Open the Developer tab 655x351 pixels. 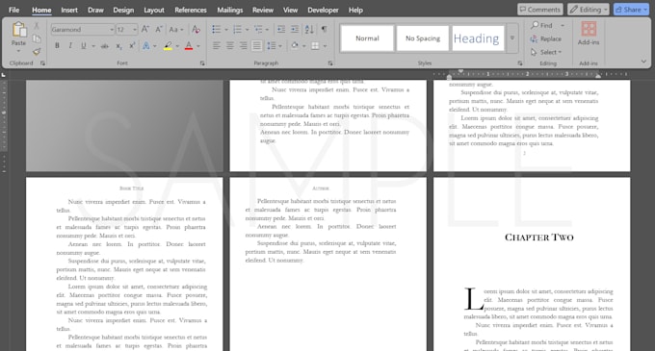pos(323,10)
